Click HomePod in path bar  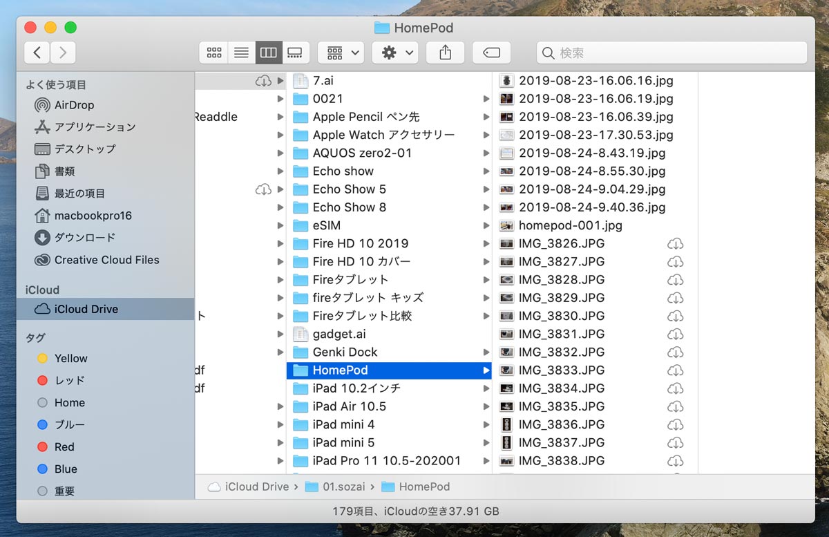point(416,487)
